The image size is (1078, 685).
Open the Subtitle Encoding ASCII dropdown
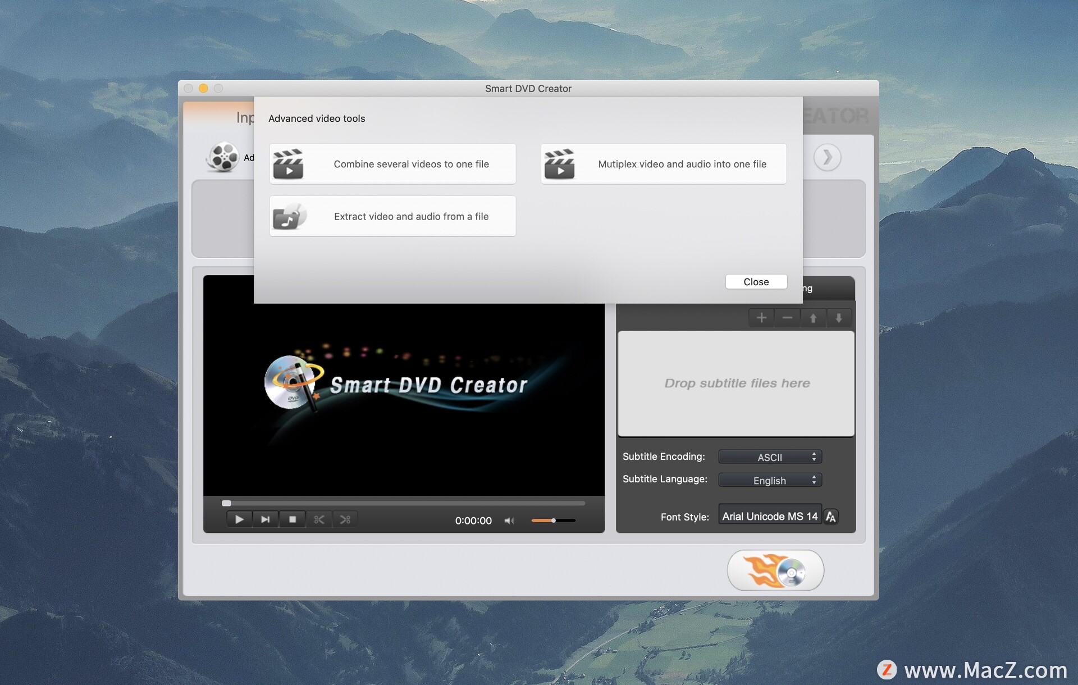point(770,457)
